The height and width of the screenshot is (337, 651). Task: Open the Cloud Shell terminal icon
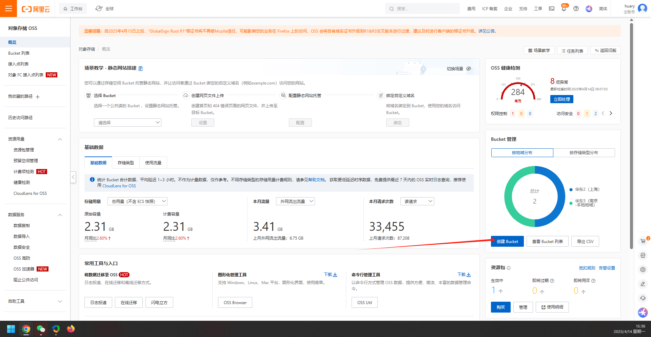[552, 9]
